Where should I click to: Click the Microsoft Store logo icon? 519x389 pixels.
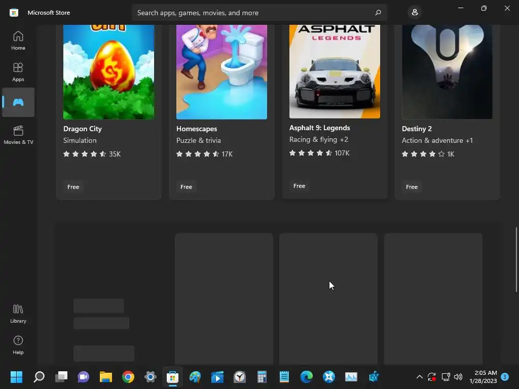[x=14, y=13]
